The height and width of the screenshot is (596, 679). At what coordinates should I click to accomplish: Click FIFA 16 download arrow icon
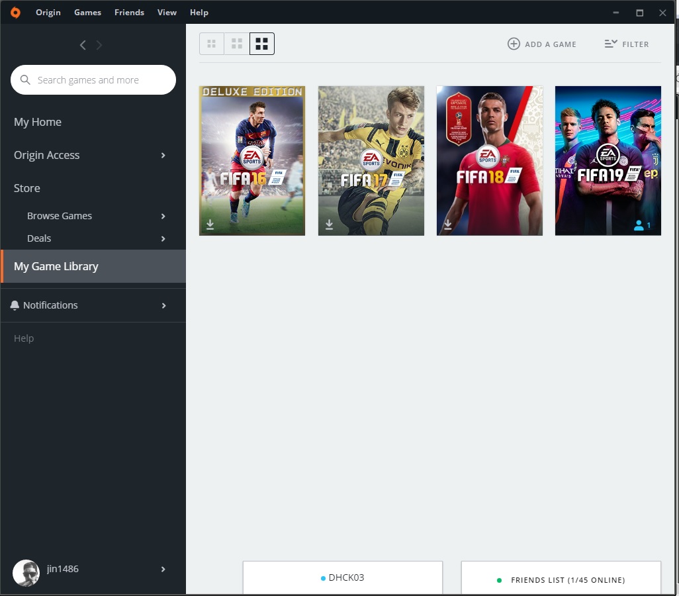pos(210,224)
